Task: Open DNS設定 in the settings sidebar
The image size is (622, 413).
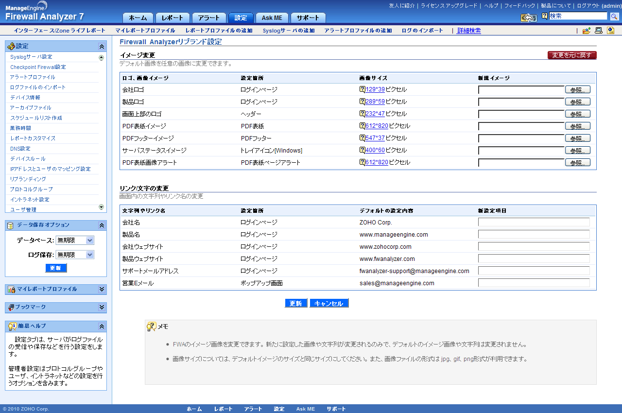Action: (x=20, y=149)
